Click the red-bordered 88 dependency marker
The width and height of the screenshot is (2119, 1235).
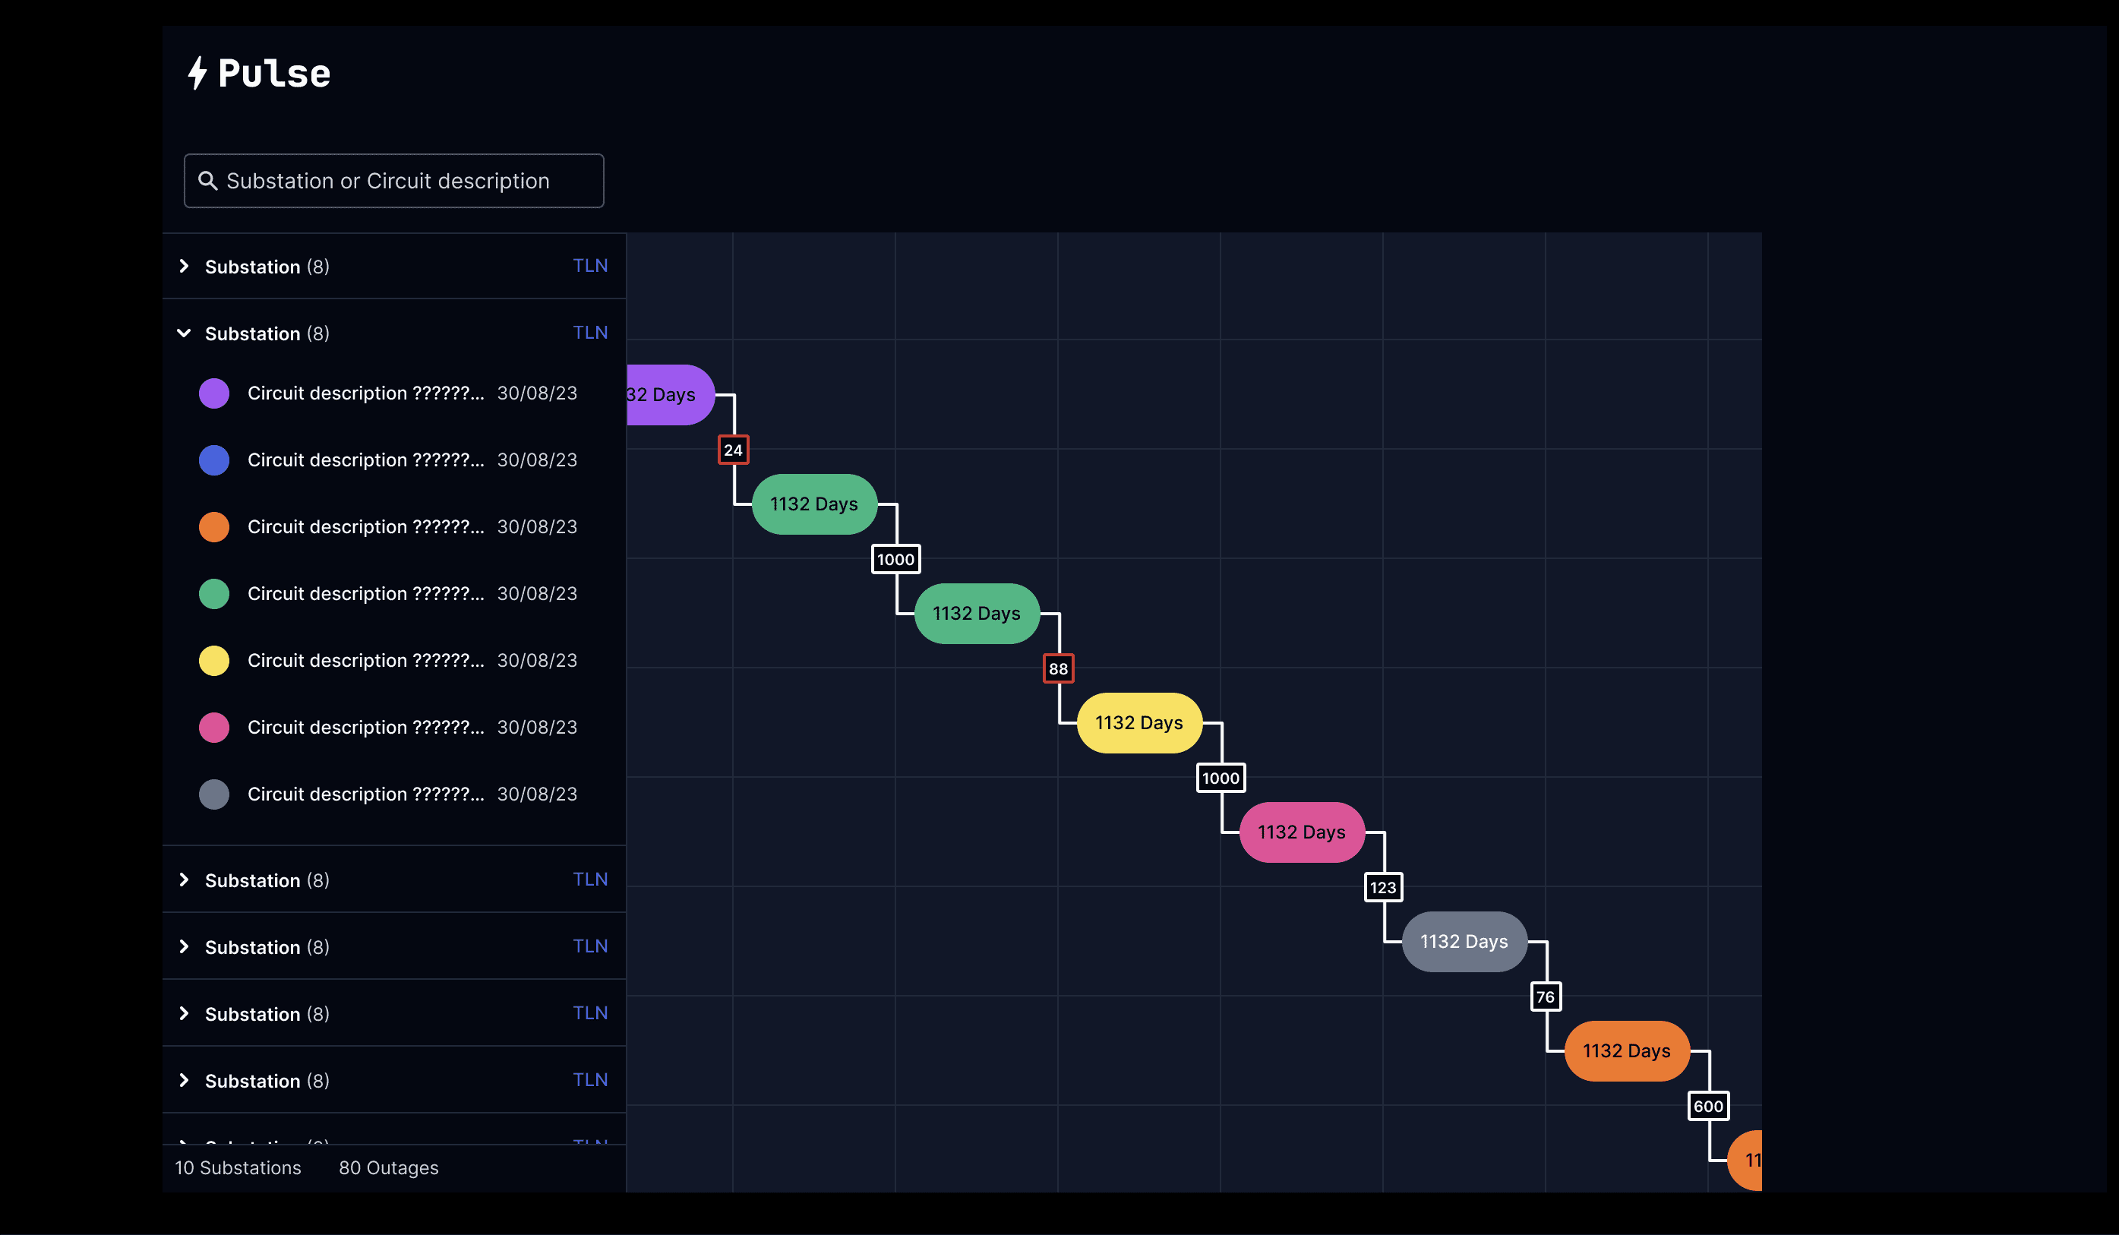[1058, 668]
